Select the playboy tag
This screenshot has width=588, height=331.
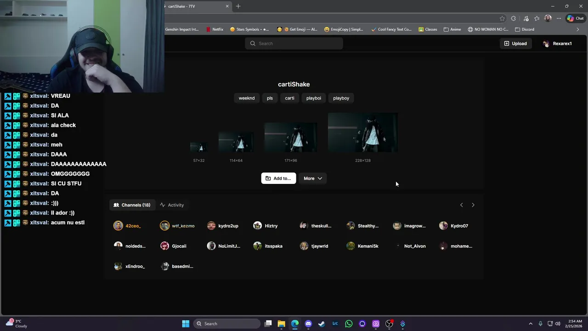[341, 98]
